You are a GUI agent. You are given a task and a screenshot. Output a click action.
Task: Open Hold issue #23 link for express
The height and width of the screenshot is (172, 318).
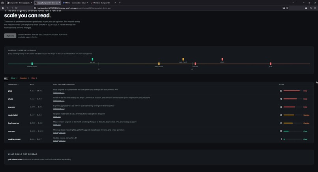pyautogui.click(x=59, y=109)
